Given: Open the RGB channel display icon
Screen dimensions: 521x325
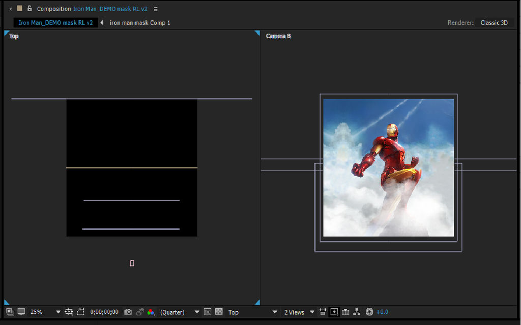Looking at the screenshot, I should coord(151,312).
